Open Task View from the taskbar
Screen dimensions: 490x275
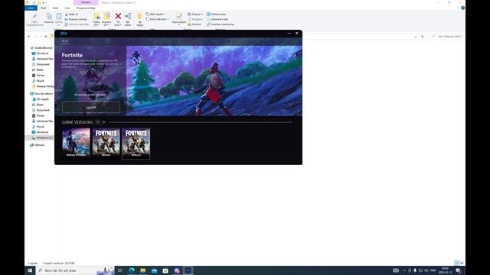(120, 270)
